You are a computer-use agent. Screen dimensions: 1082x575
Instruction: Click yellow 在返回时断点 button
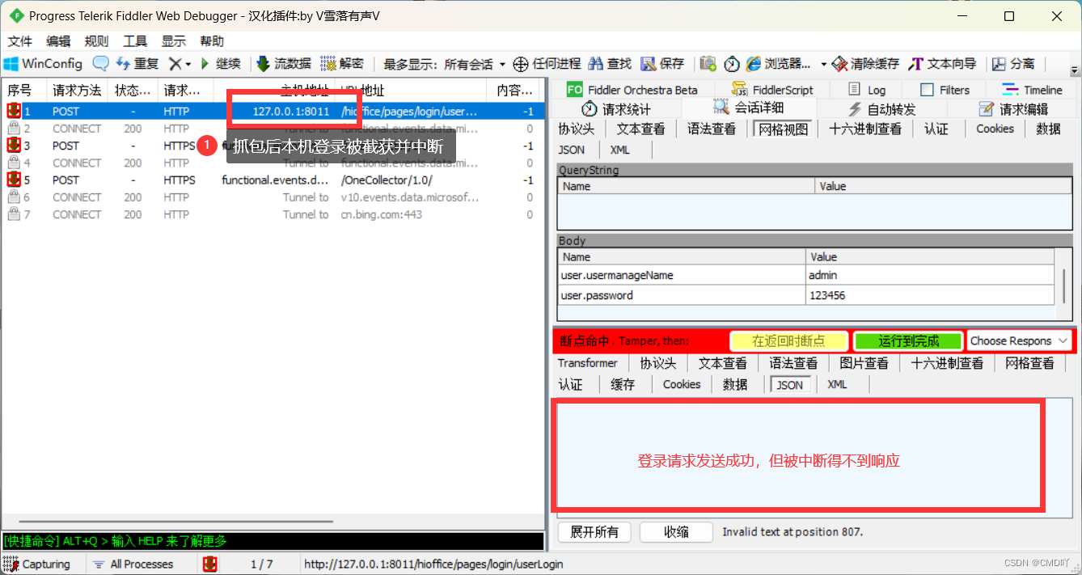click(788, 341)
